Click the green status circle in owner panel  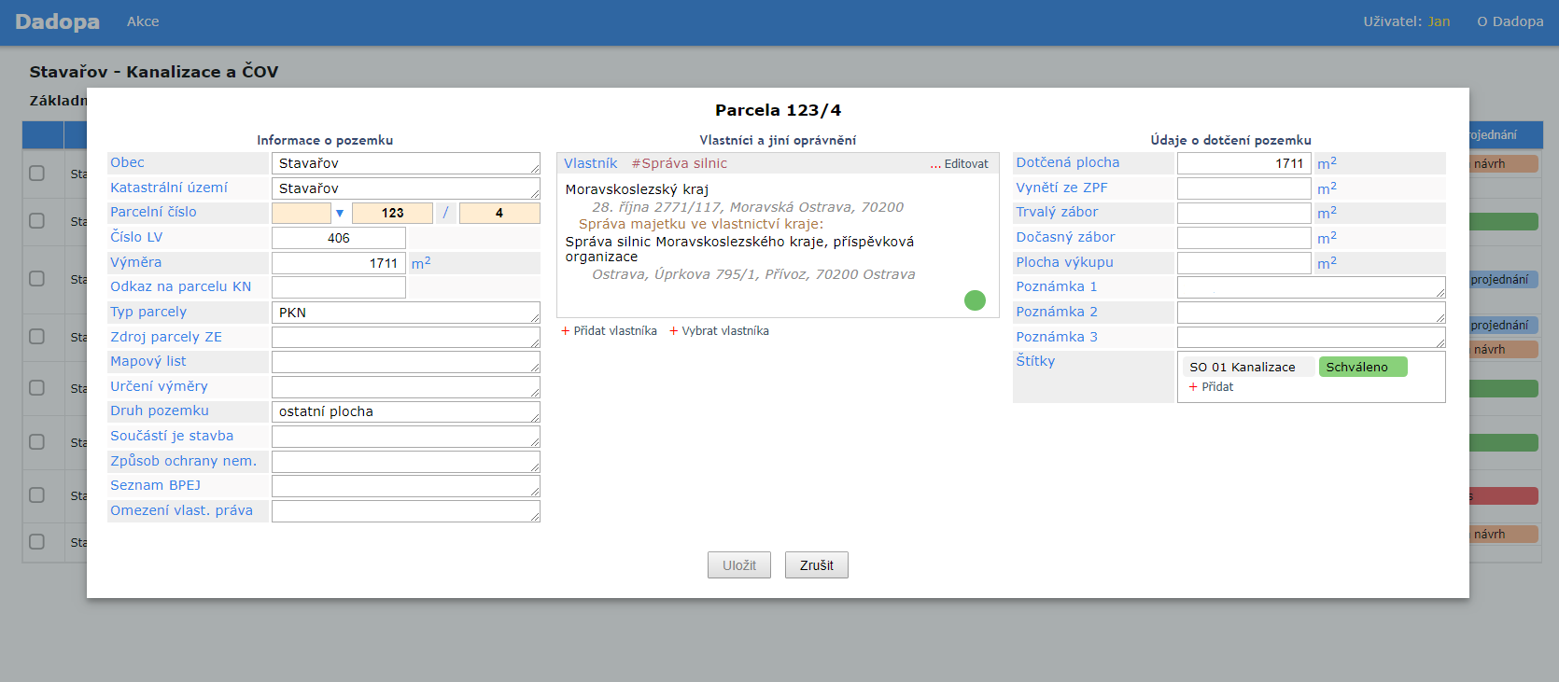[x=975, y=300]
